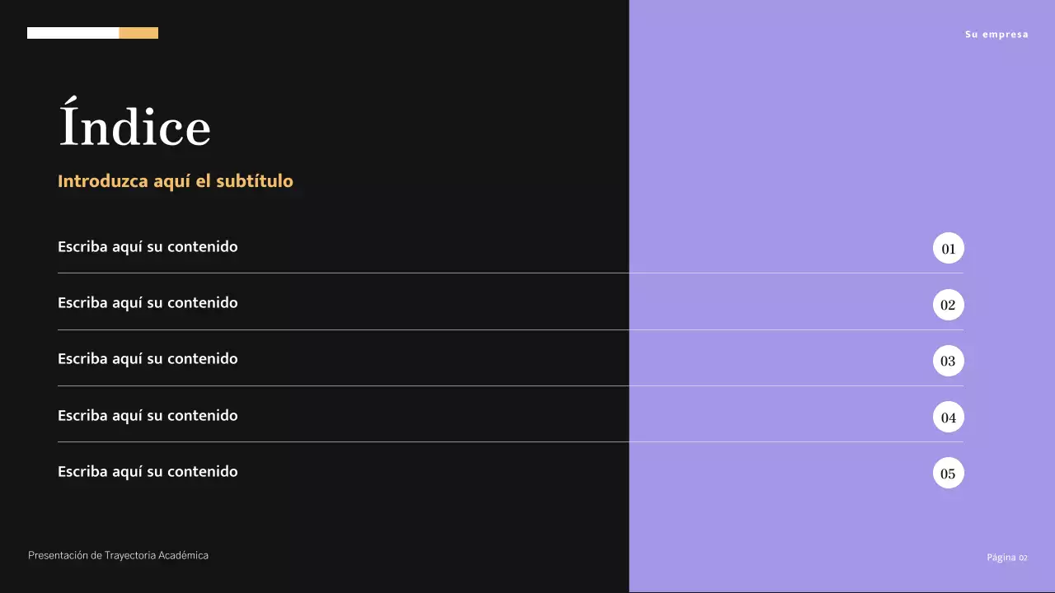The width and height of the screenshot is (1055, 593).
Task: Click the orange subtitle 'Introduzca aquí el subtítulo'
Action: pyautogui.click(x=176, y=181)
